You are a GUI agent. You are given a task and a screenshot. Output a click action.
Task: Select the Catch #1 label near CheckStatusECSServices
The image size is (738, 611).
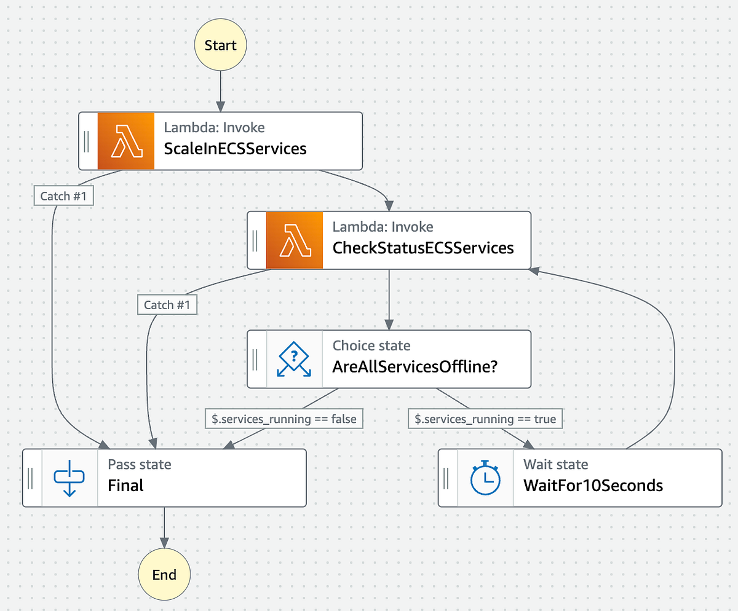tap(167, 304)
